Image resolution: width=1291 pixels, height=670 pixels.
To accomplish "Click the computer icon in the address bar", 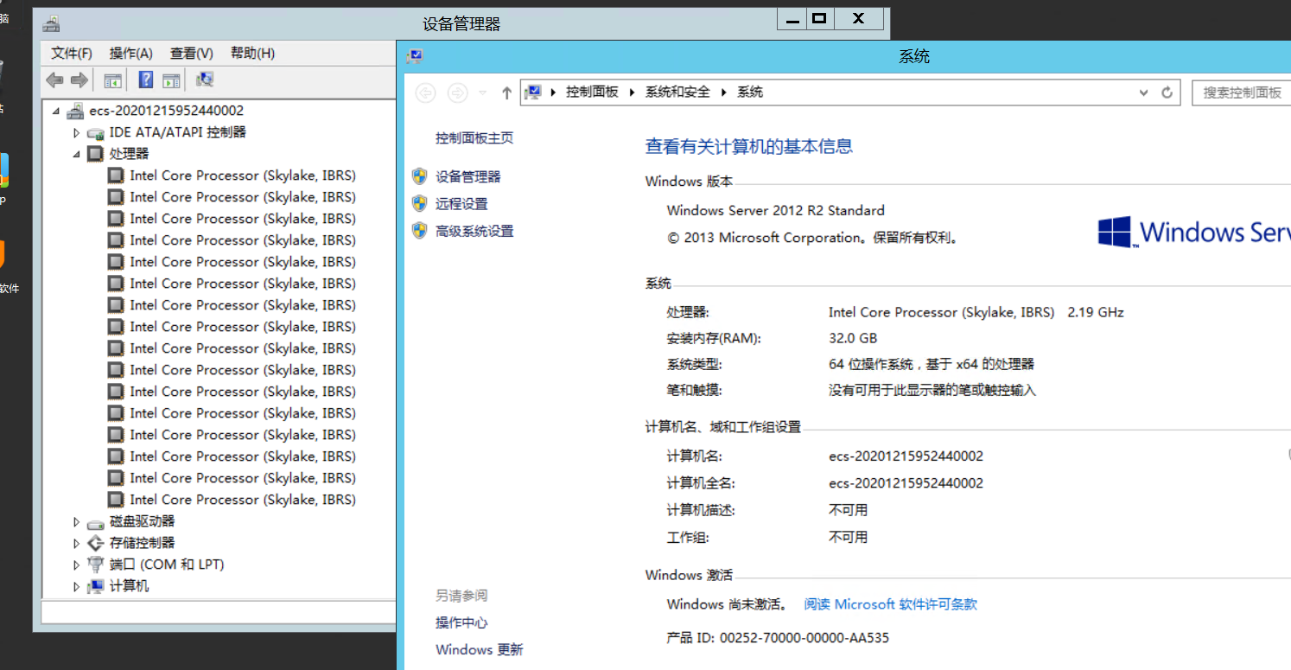I will click(534, 92).
